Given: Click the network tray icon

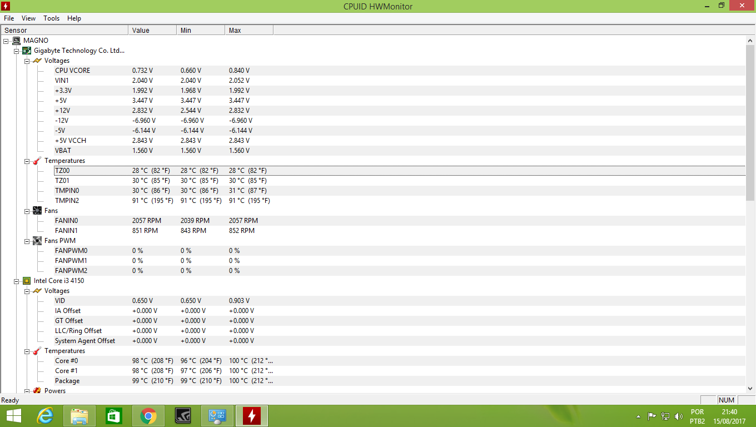Looking at the screenshot, I should pos(665,416).
